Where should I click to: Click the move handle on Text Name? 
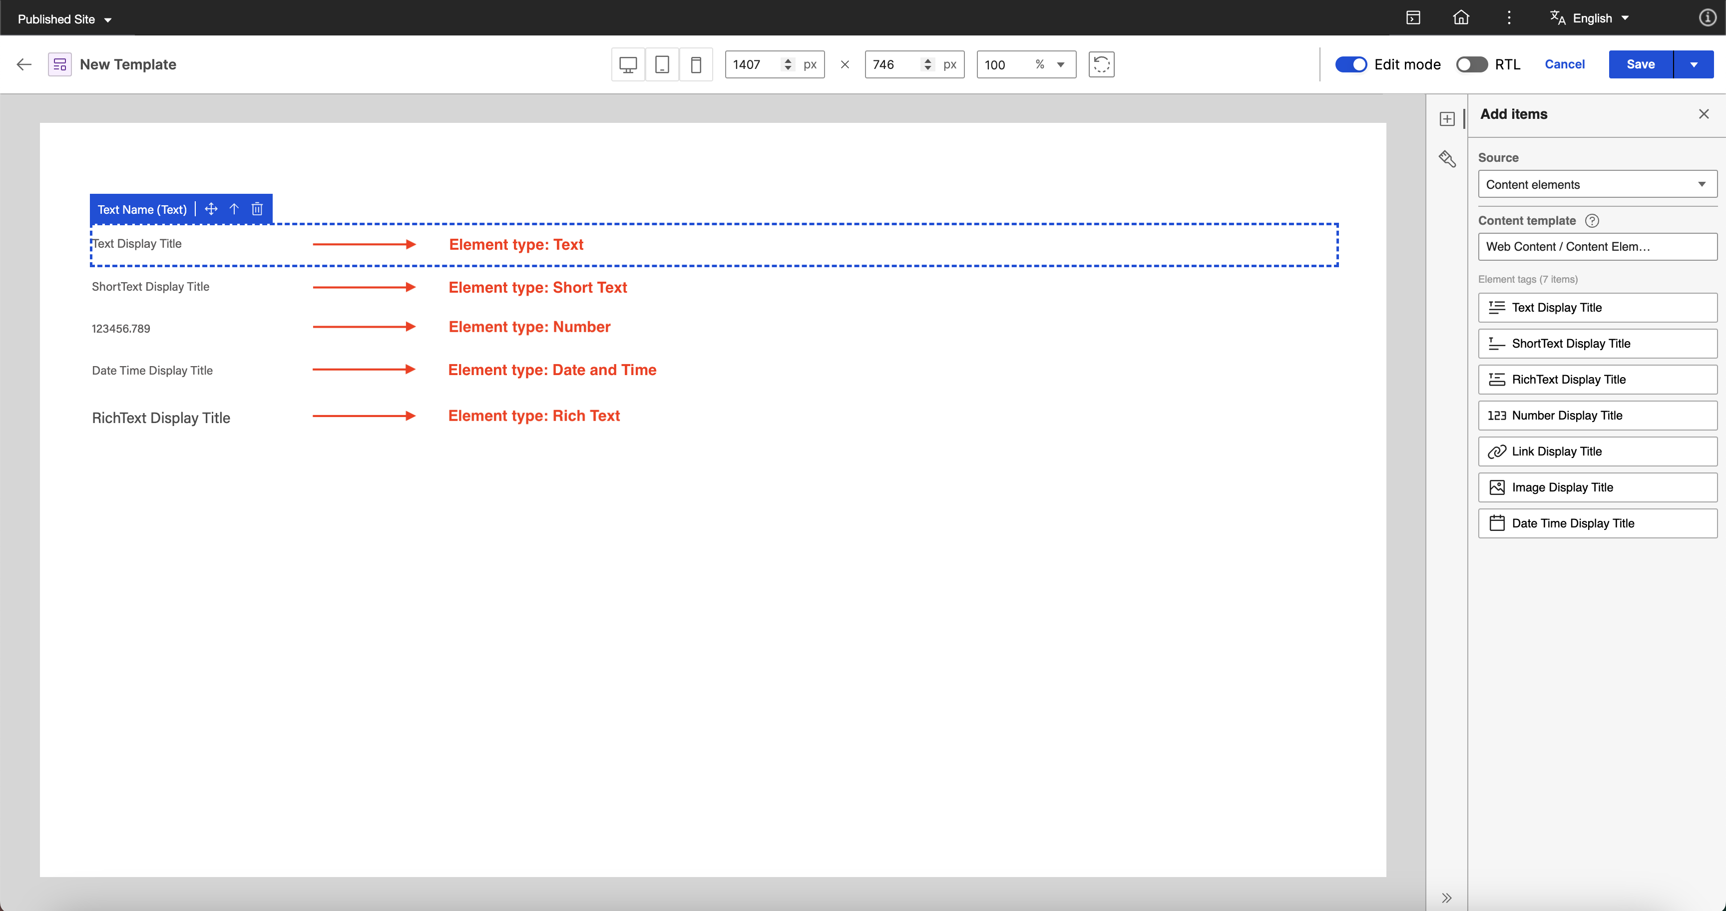point(211,209)
